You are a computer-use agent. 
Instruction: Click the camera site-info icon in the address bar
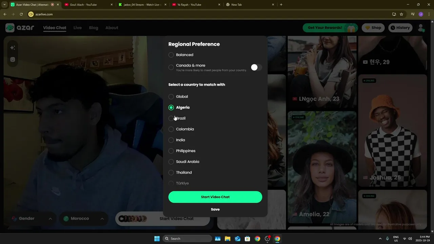(31, 14)
